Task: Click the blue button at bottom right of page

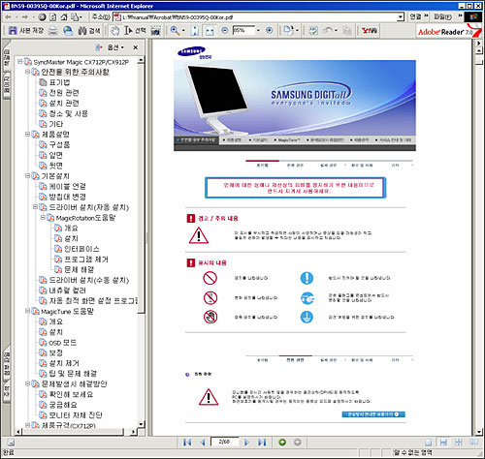Action: click(373, 414)
